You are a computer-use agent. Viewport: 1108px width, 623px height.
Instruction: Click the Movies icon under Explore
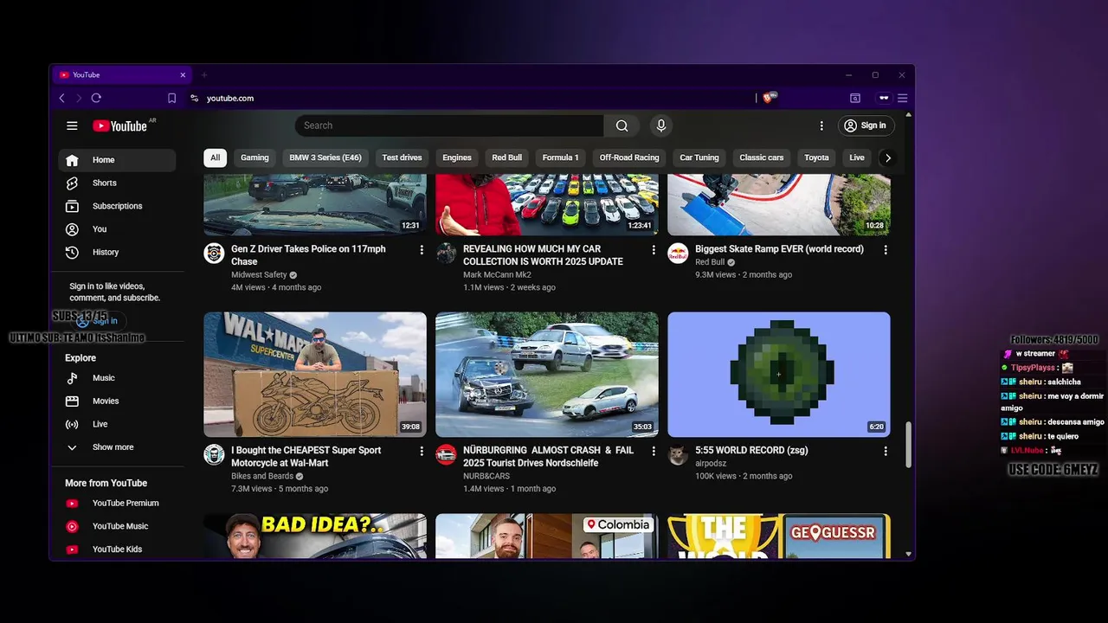click(x=72, y=401)
